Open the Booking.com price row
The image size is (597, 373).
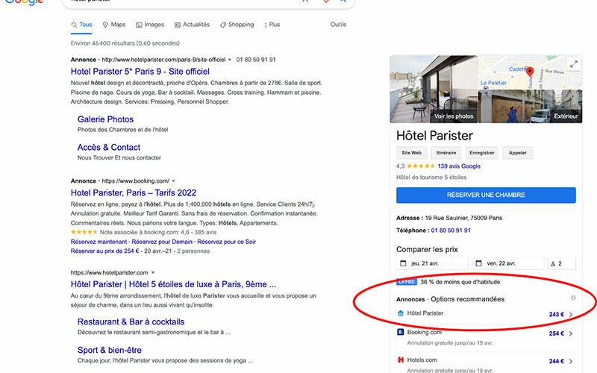(485, 333)
